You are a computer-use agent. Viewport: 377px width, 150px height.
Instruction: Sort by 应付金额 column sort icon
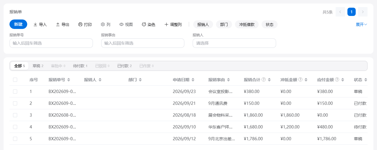point(343,80)
